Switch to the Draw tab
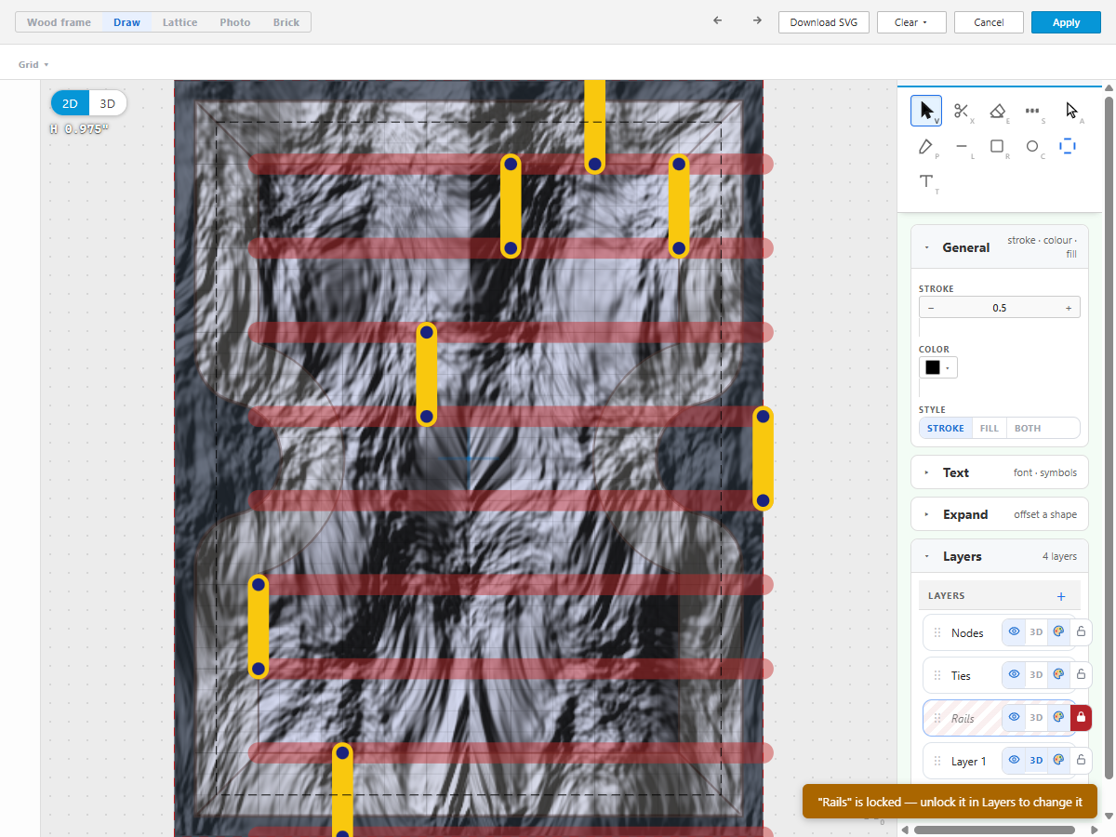The width and height of the screenshot is (1116, 837). pyautogui.click(x=126, y=22)
